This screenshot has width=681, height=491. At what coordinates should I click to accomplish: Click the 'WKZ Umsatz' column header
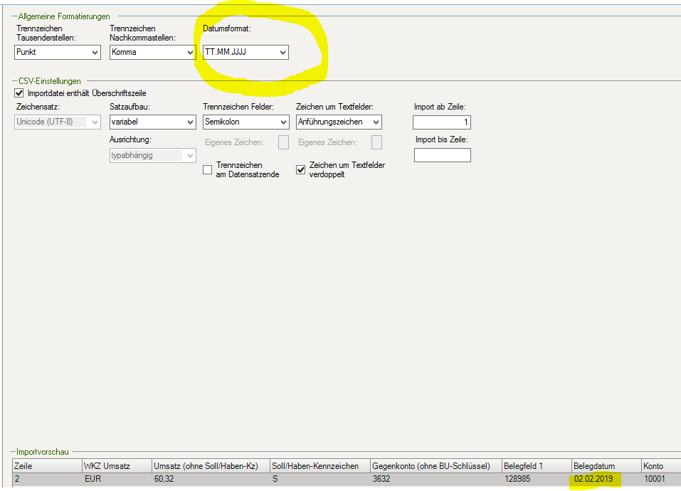(117, 466)
